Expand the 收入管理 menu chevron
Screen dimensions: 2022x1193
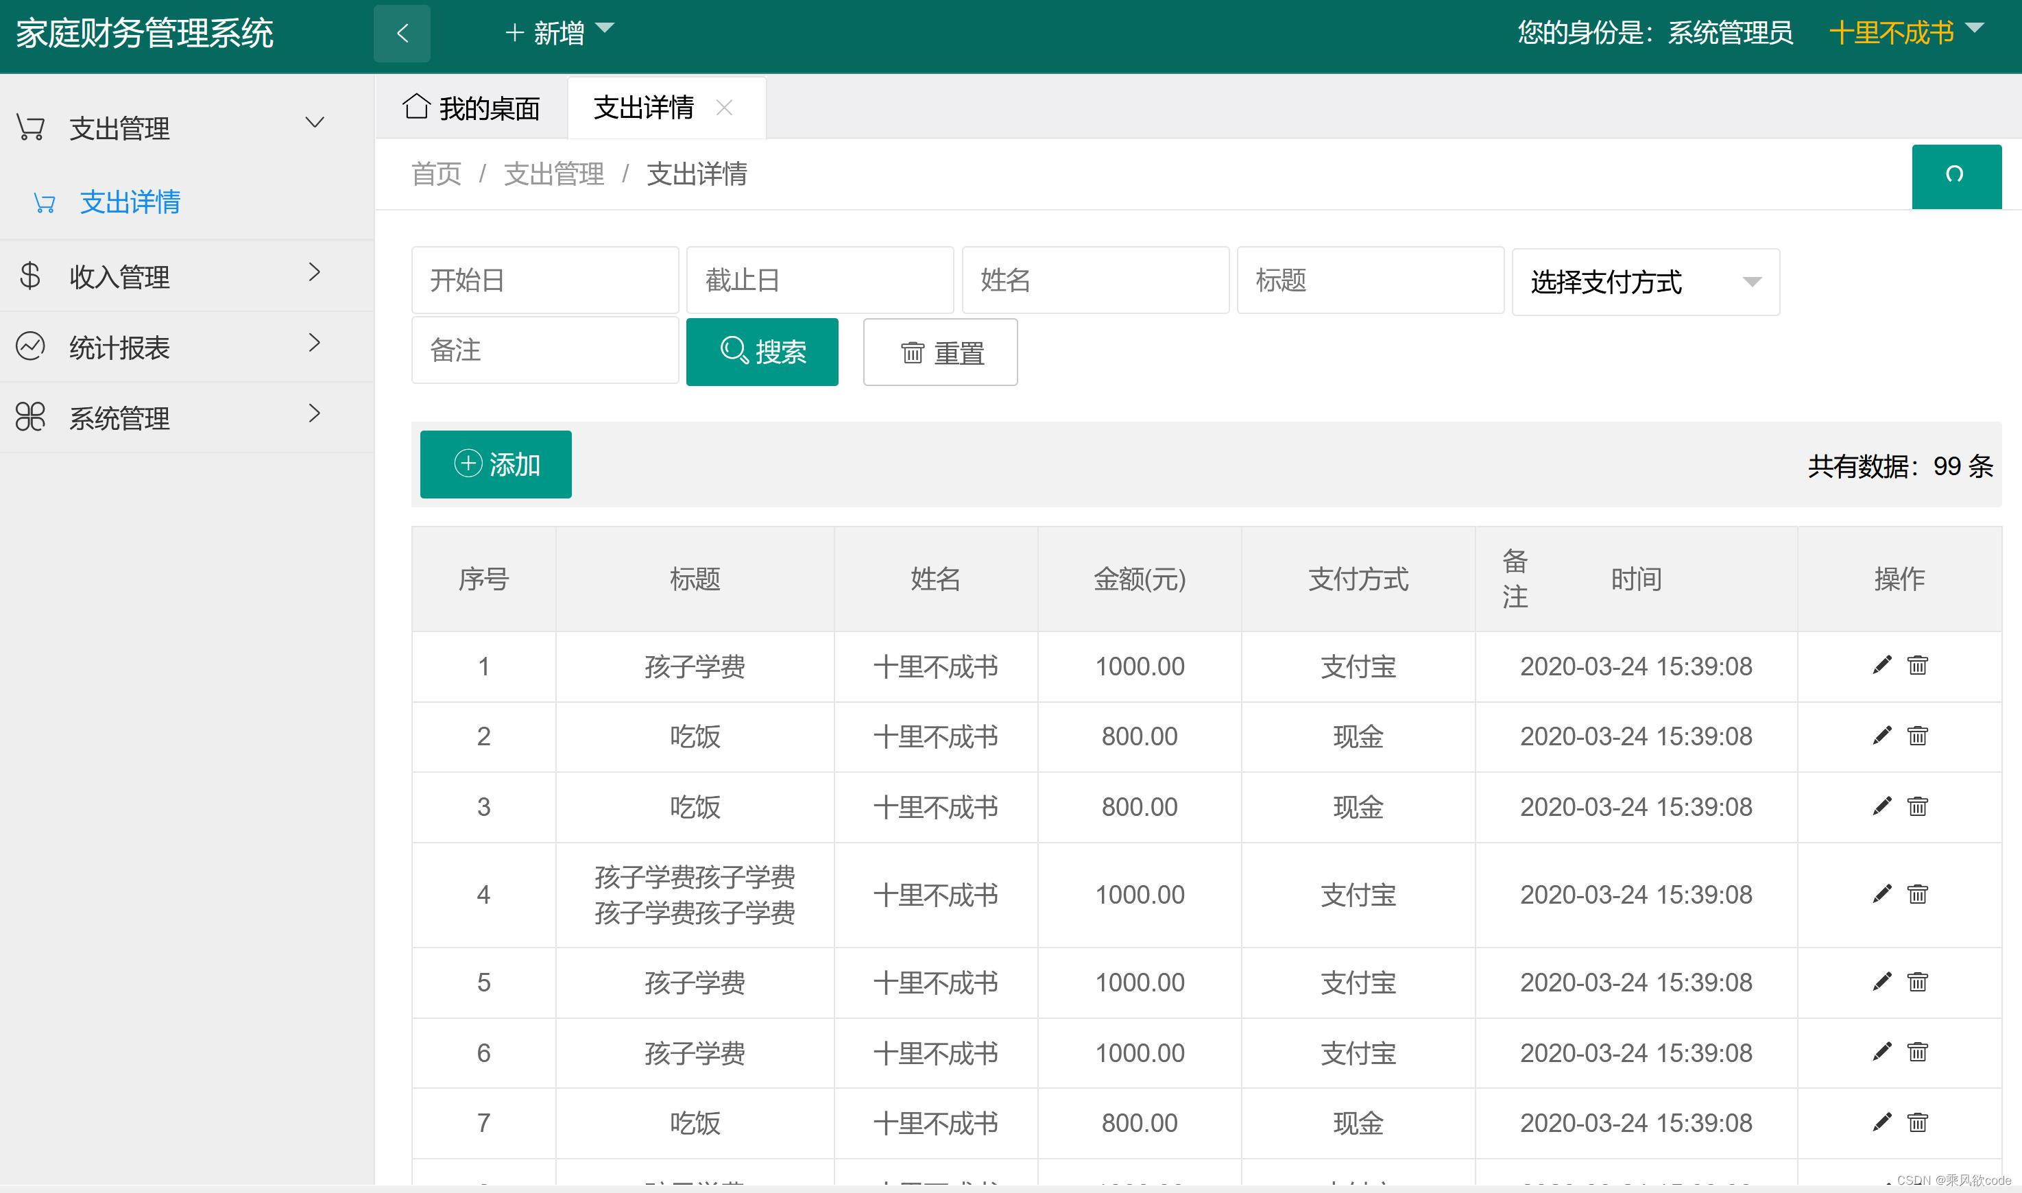pyautogui.click(x=315, y=274)
